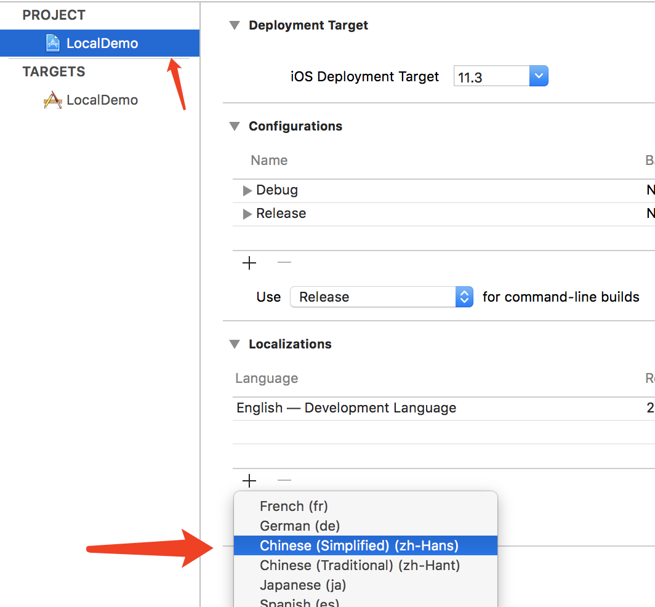Choose French (fr) from the language menu

(366, 506)
